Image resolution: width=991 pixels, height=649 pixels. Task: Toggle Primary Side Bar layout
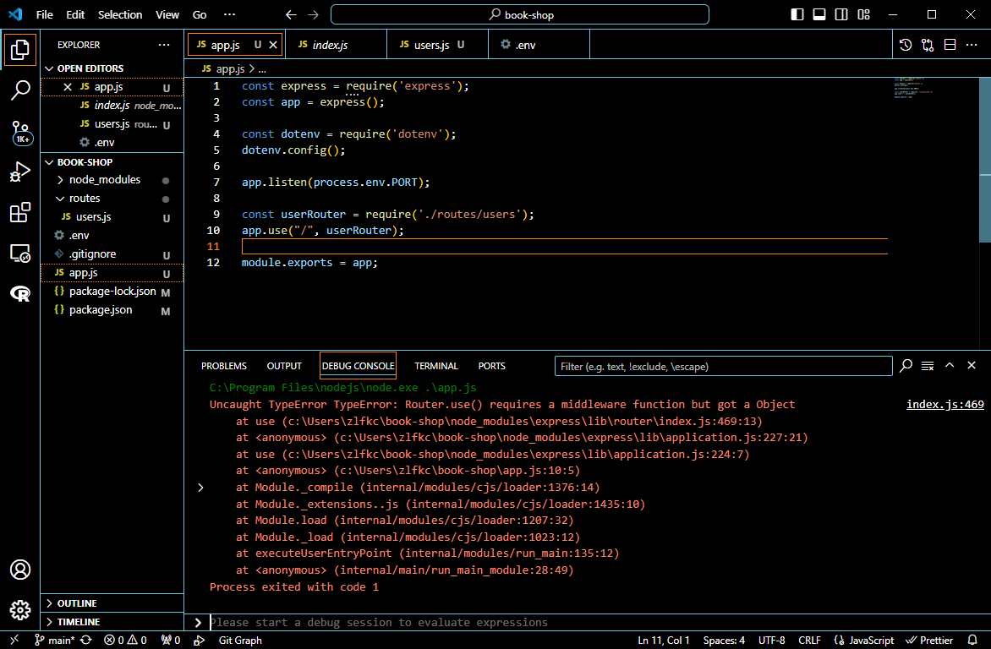[797, 14]
